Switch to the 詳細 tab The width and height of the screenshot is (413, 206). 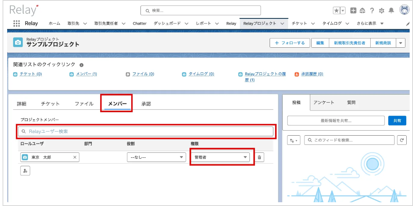coord(22,104)
